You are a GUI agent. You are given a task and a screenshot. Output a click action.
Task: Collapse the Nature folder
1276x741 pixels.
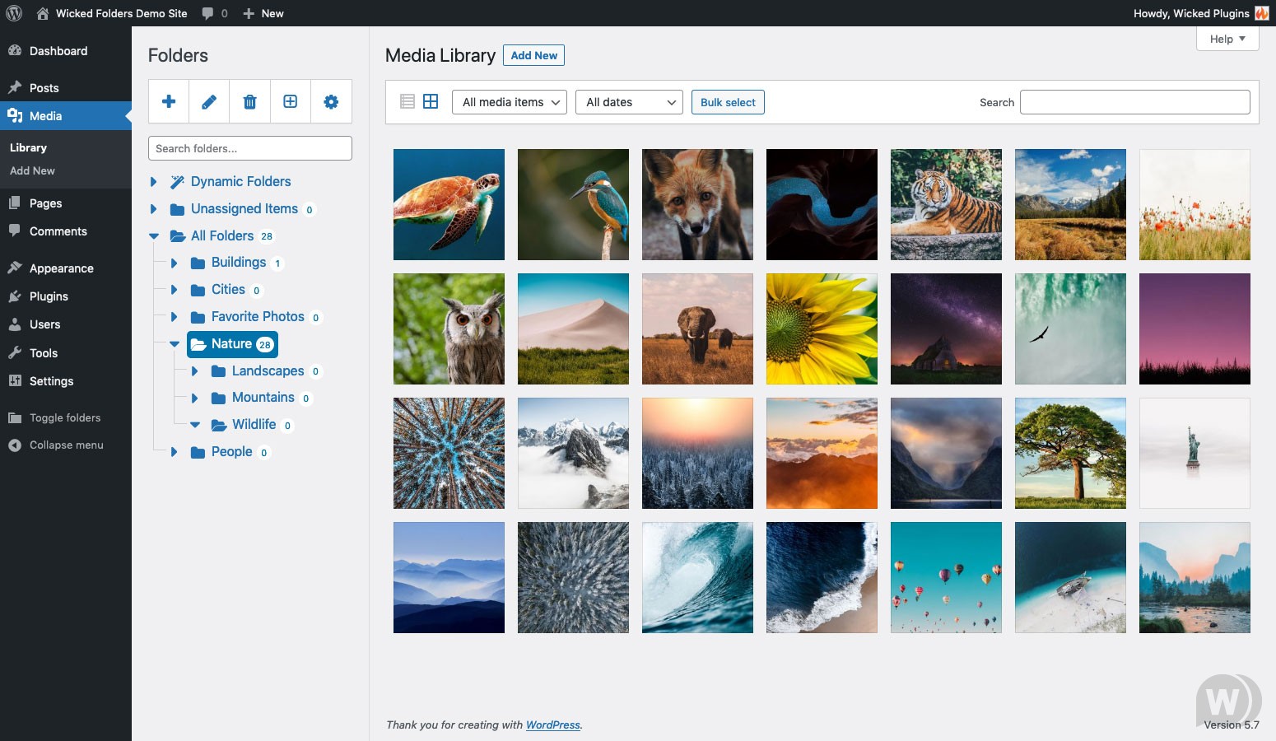point(174,344)
